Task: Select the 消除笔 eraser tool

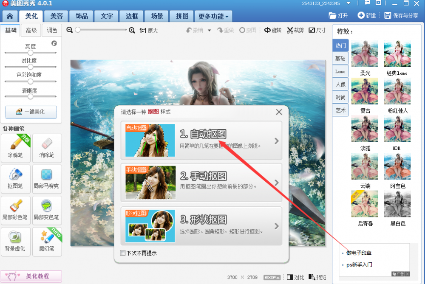Action: pyautogui.click(x=47, y=148)
